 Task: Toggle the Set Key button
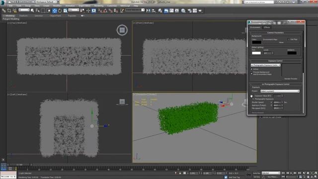coord(256,177)
